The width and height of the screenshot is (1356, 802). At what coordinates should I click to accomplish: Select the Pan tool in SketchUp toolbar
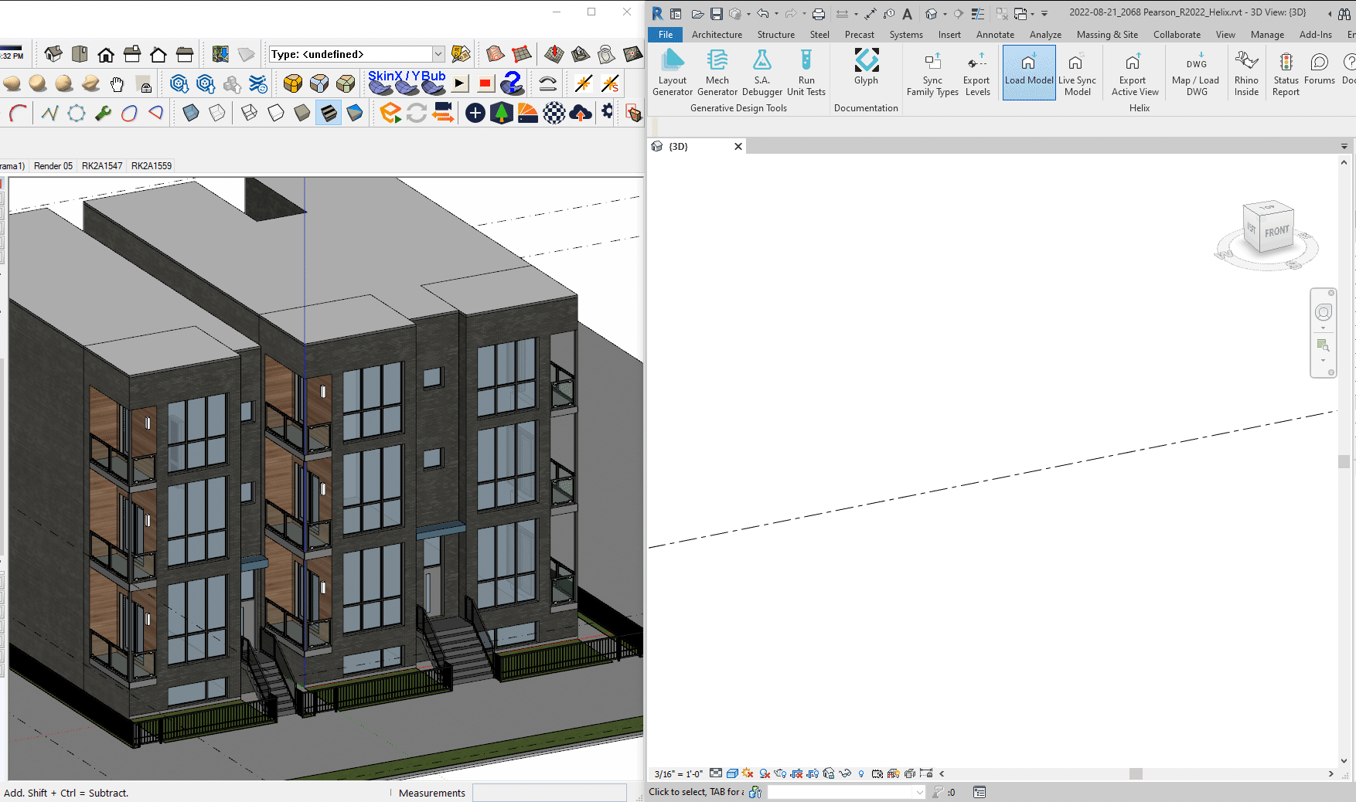pyautogui.click(x=116, y=85)
